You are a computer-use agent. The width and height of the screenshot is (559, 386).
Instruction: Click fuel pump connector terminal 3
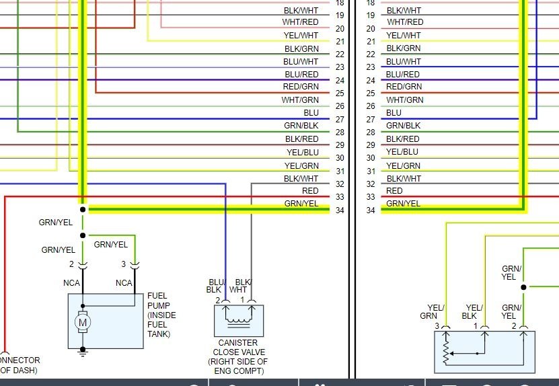(135, 265)
